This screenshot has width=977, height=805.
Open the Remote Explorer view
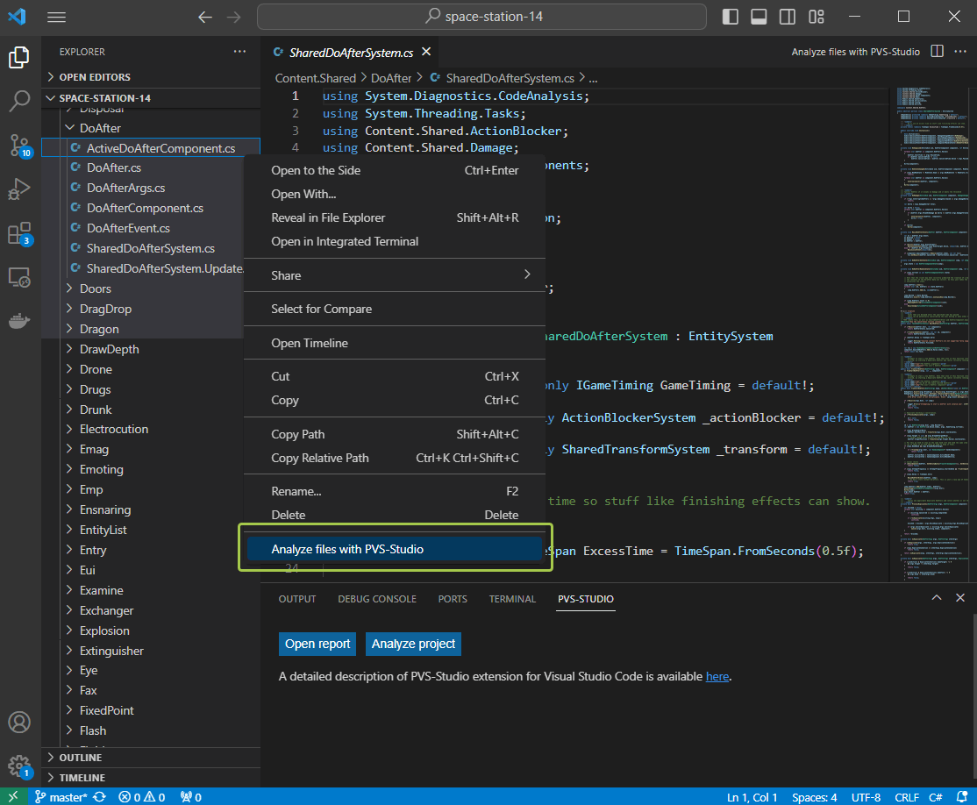click(x=19, y=276)
